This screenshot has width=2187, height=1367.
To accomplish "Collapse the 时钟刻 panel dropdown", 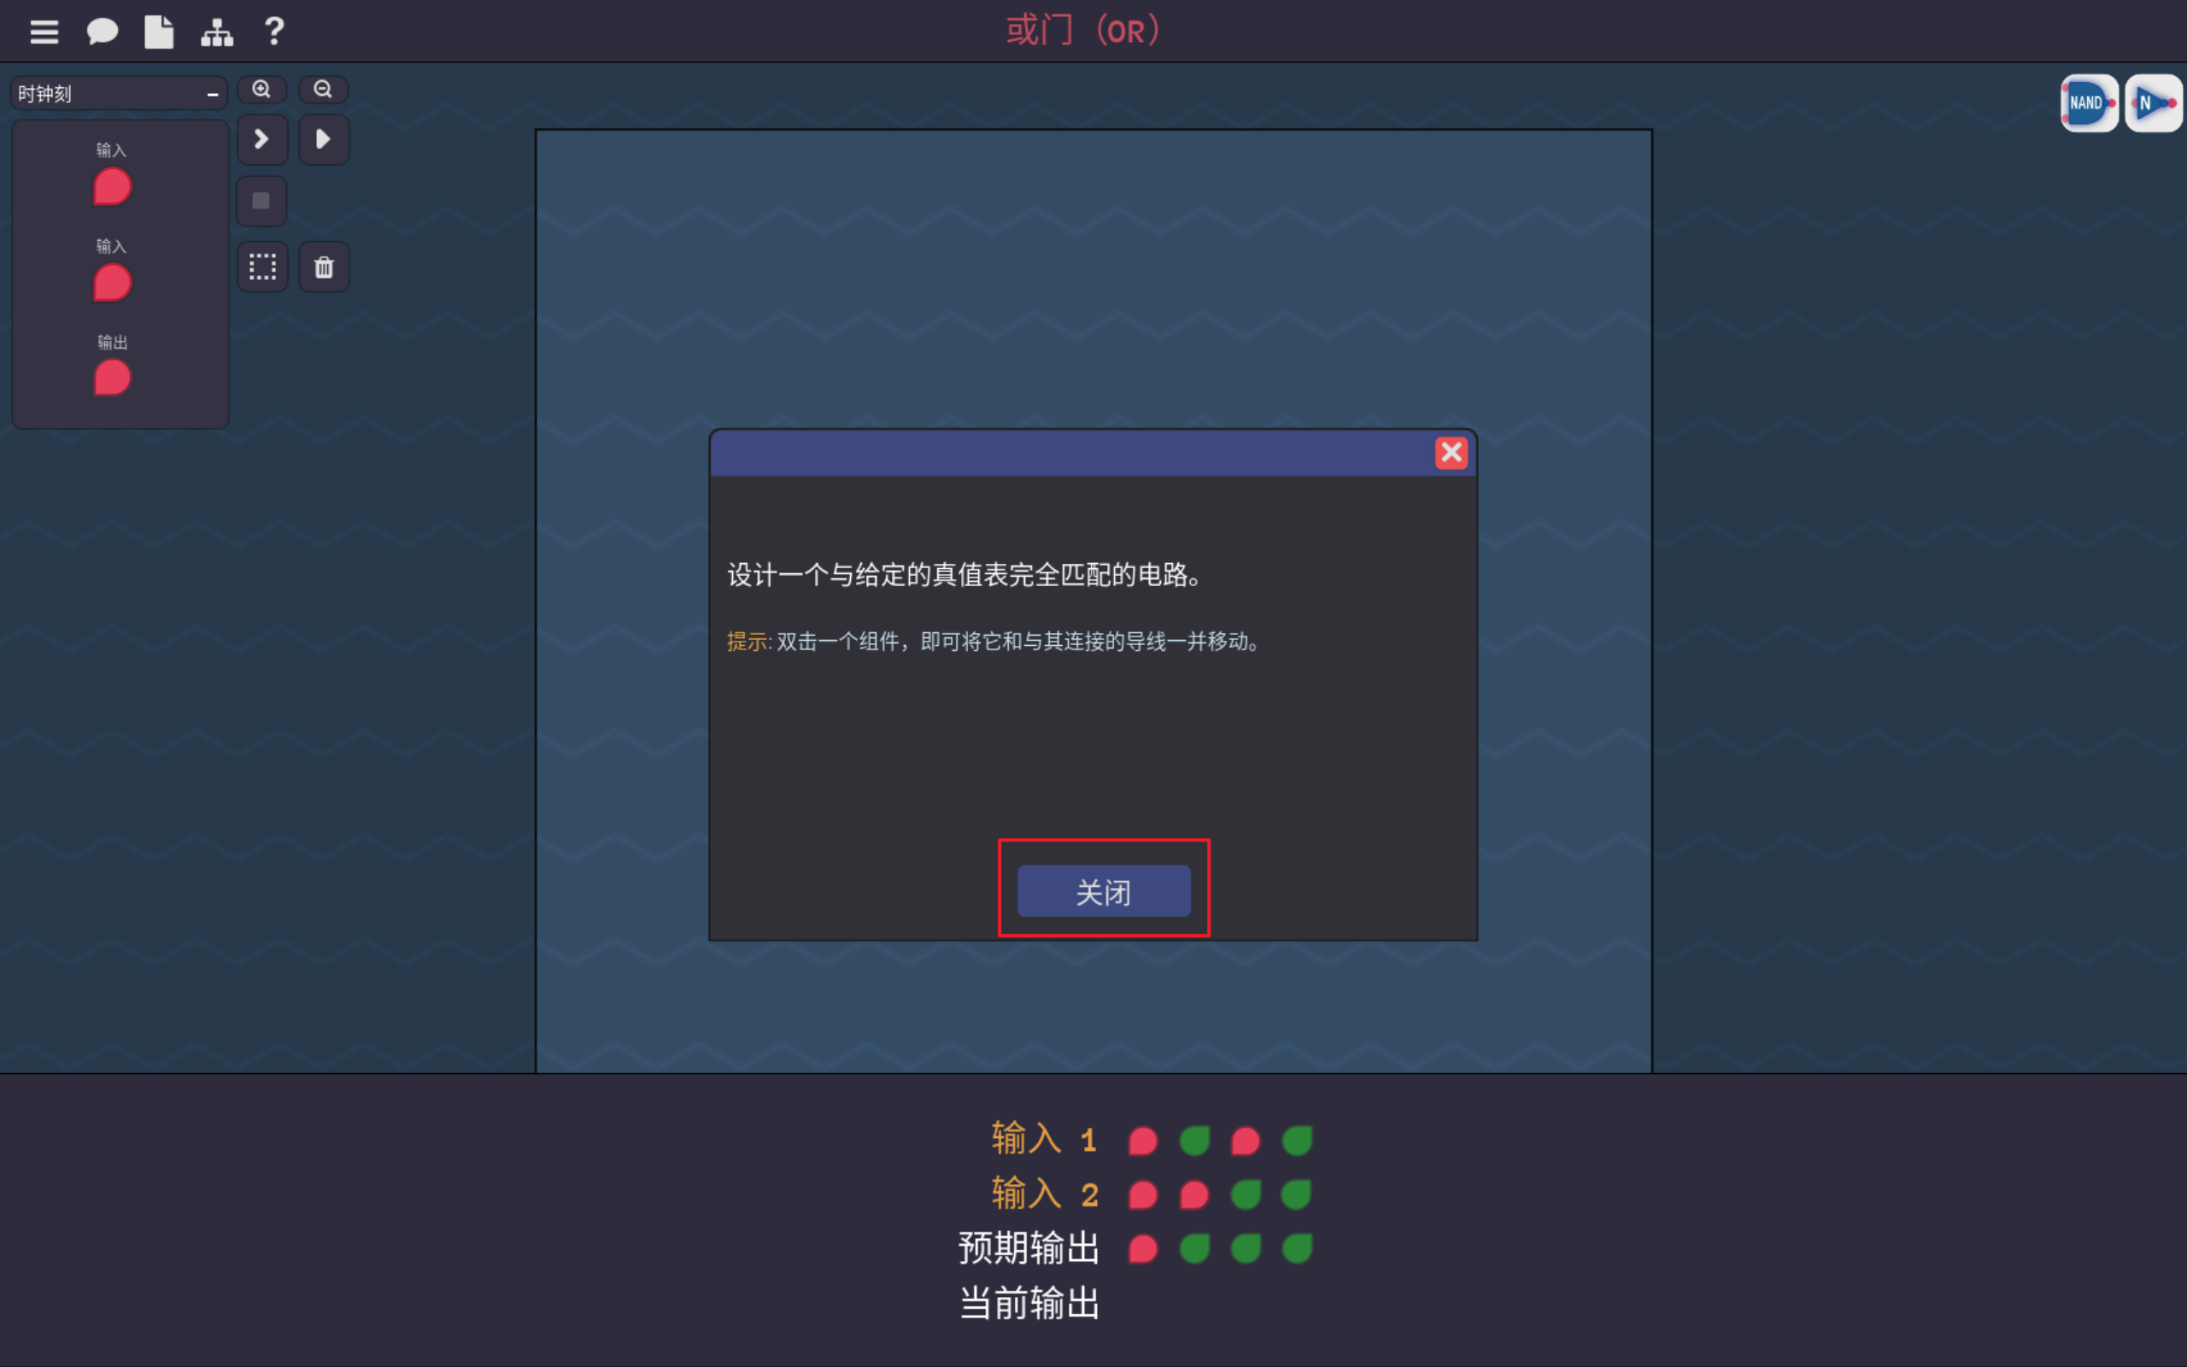I will [x=213, y=94].
